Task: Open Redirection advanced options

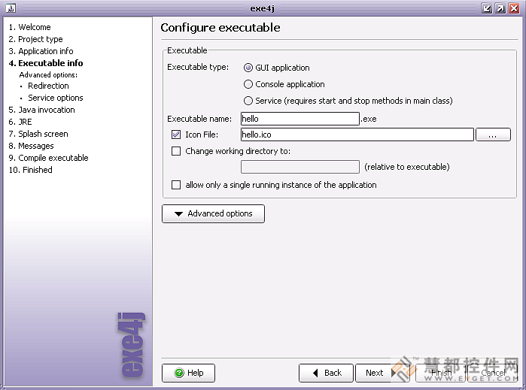Action: (48, 86)
